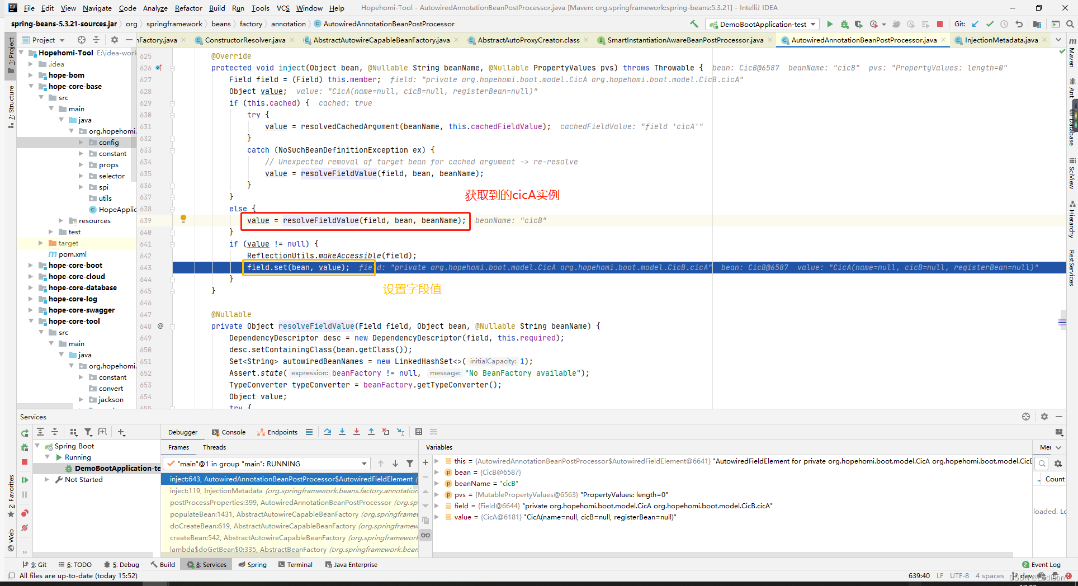Open thread selector "main"@1 RUNNING dropdown
Screen dimensions: 1078x586
(267, 464)
